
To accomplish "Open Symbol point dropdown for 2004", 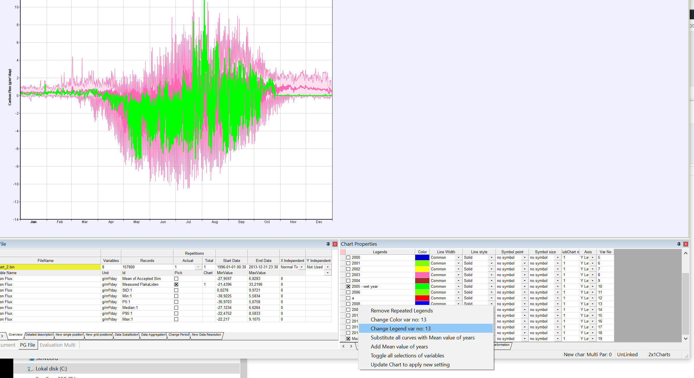I will click(525, 281).
